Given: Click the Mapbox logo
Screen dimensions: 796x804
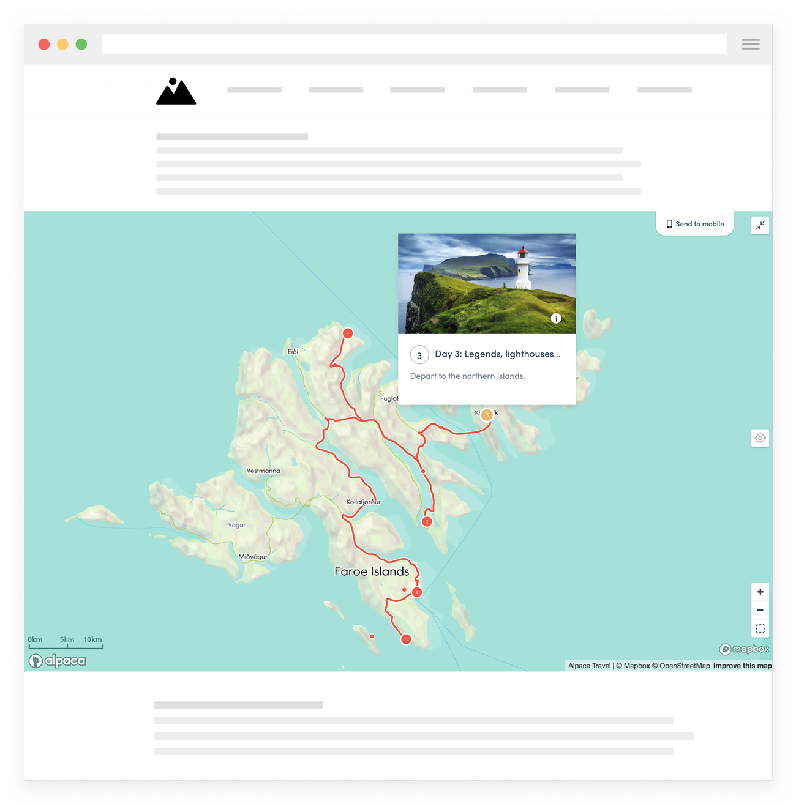Looking at the screenshot, I should click(744, 649).
